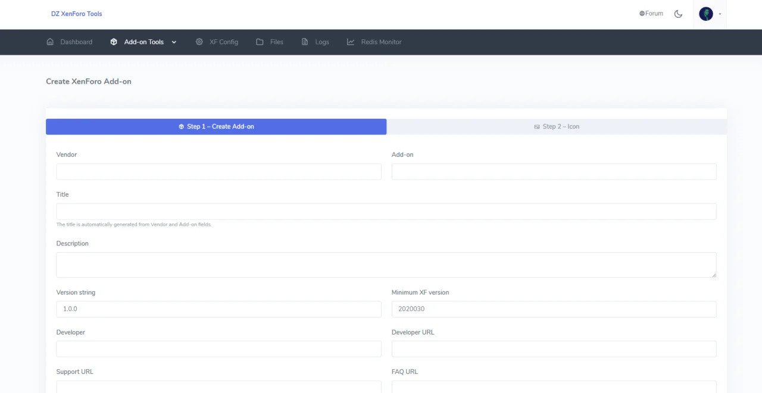Click the XF Config gear icon
This screenshot has height=393, width=762.
(x=199, y=42)
